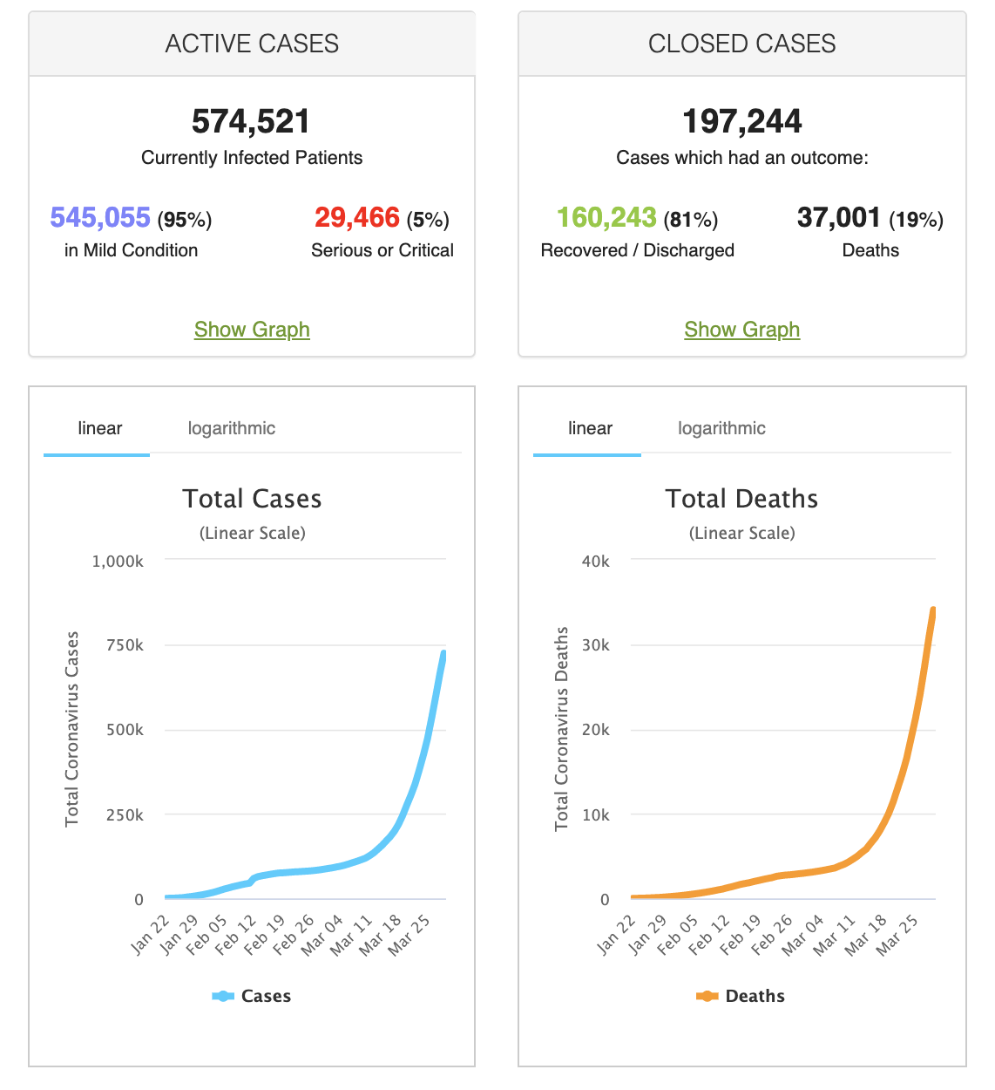Click the 750k y-axis label

125,645
